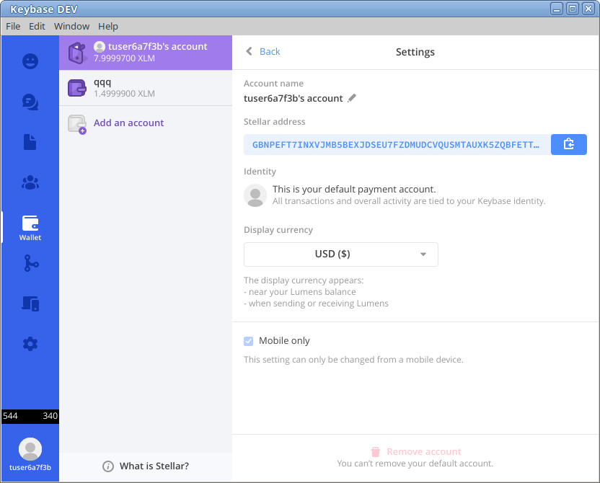Open the Files tab document icon
The width and height of the screenshot is (600, 483).
tap(30, 142)
